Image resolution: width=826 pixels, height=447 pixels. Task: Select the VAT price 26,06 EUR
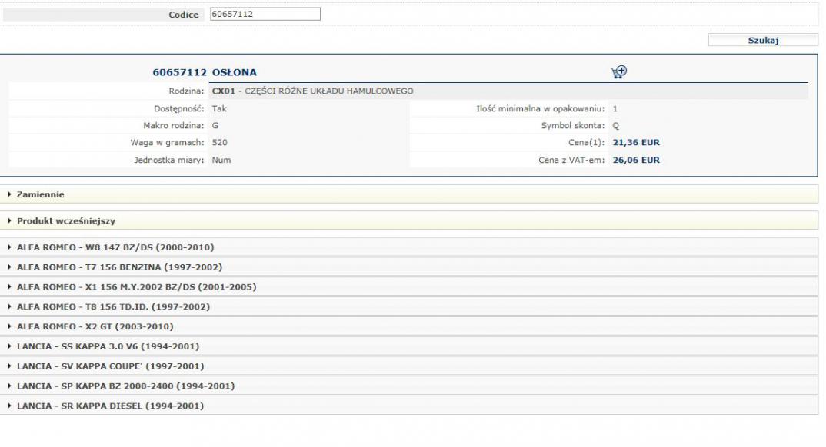[636, 160]
